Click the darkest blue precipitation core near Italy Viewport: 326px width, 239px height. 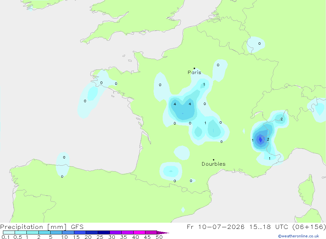click(260, 139)
